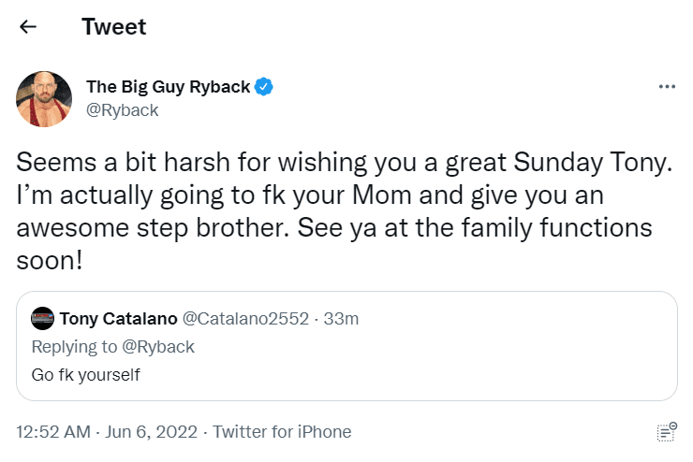Click the blue verified badge

pos(265,87)
